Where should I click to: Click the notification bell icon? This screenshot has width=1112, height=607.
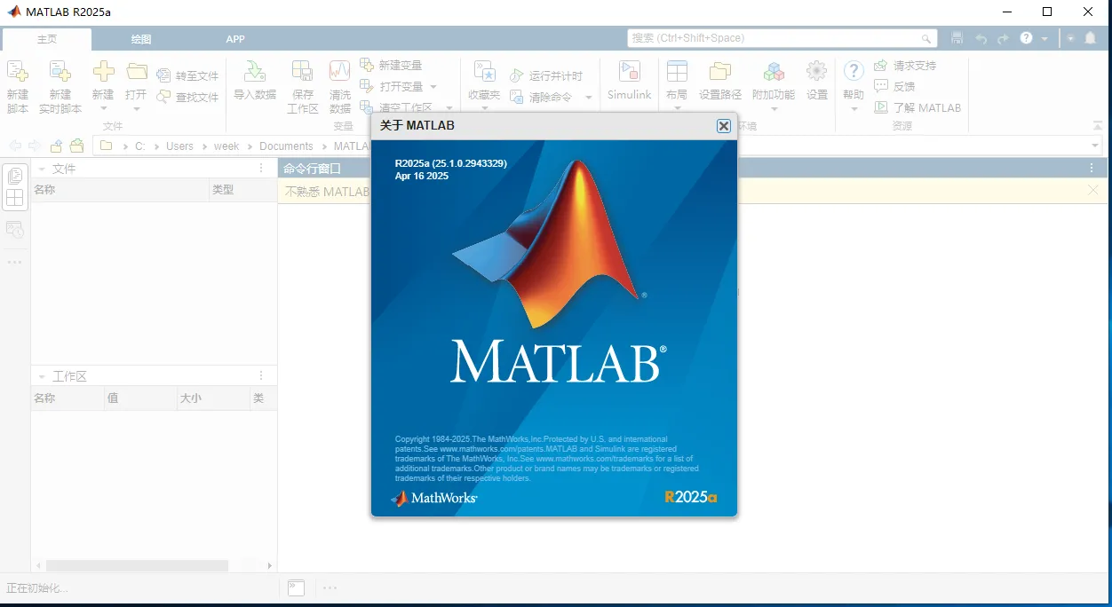(1090, 38)
